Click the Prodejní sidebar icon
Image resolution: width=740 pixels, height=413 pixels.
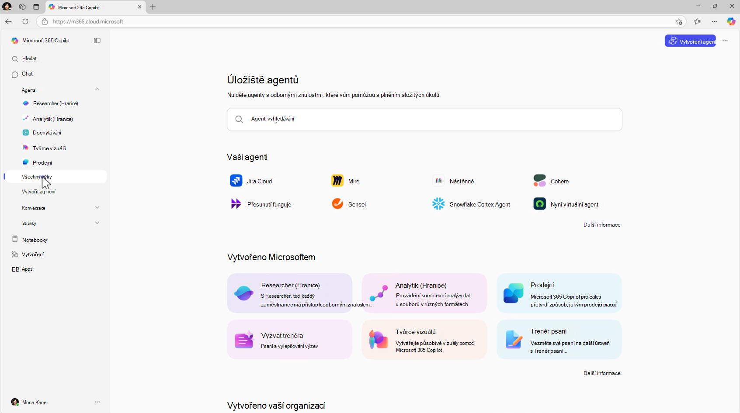(x=26, y=162)
